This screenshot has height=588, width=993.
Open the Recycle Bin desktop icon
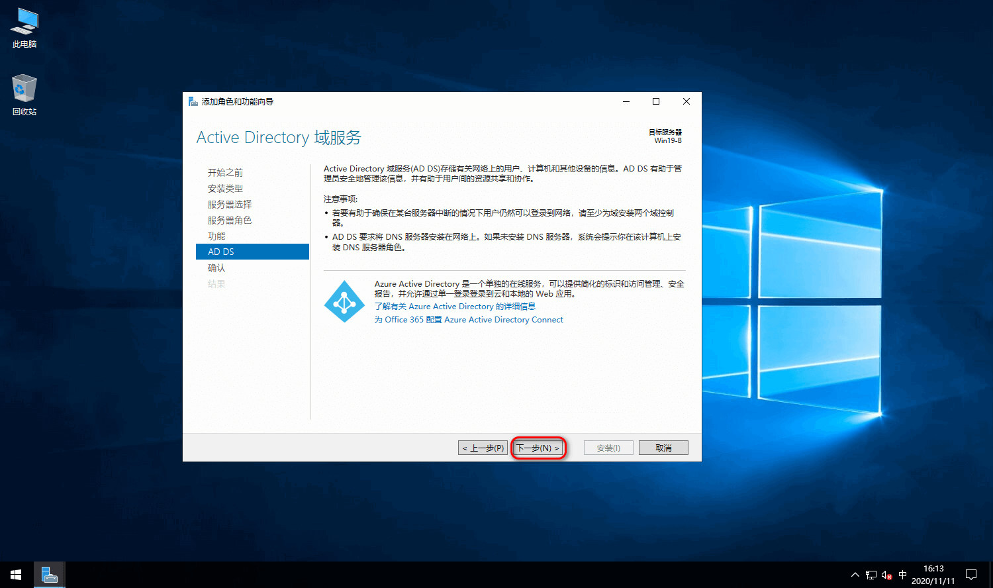(24, 95)
